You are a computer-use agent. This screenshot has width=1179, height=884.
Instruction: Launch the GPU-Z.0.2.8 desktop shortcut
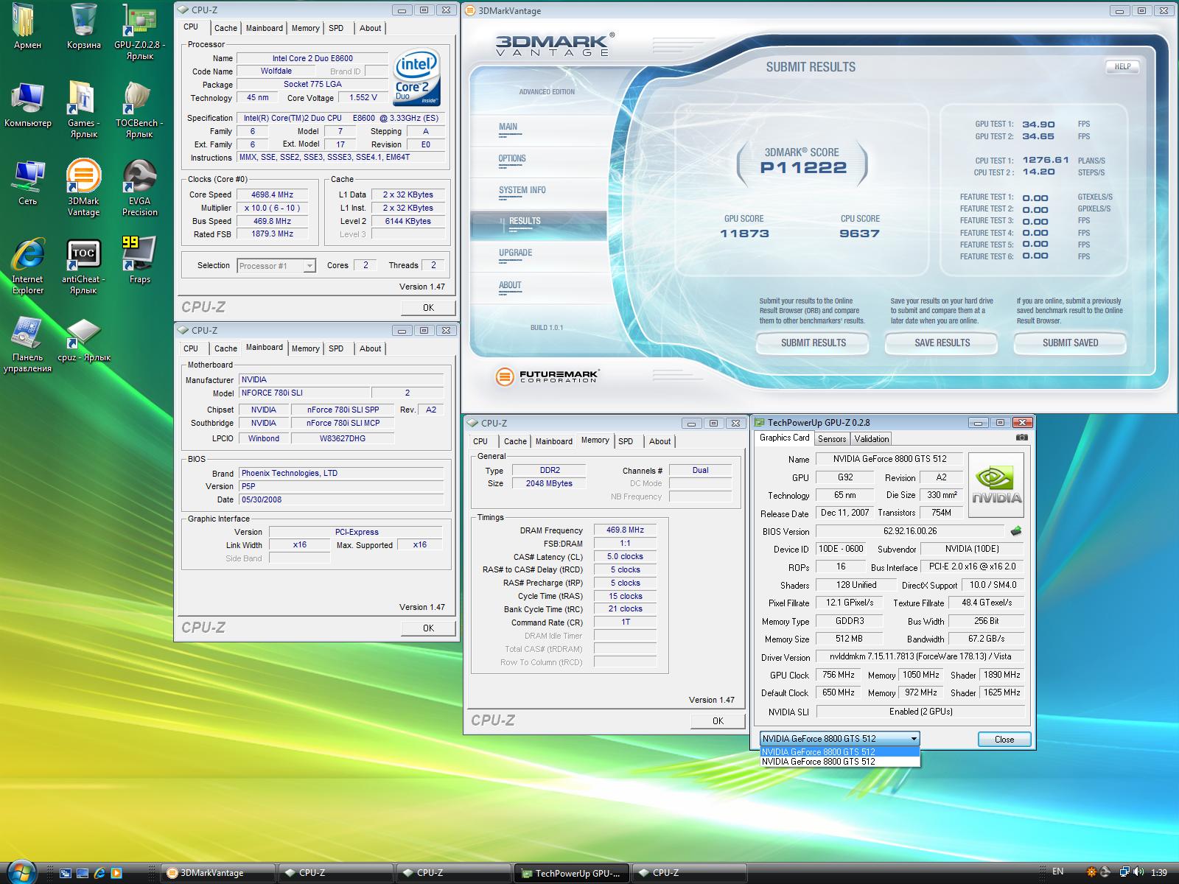coord(139,32)
